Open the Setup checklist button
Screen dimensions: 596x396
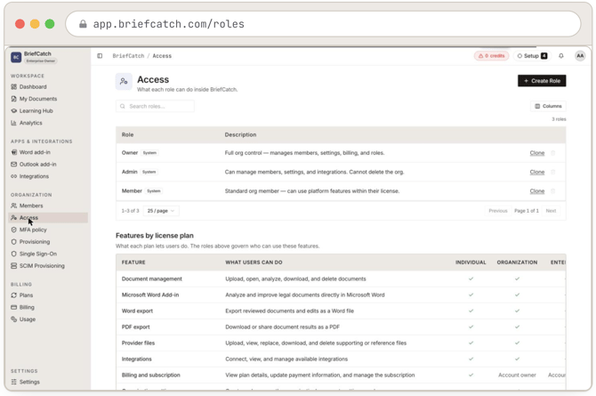tap(532, 56)
